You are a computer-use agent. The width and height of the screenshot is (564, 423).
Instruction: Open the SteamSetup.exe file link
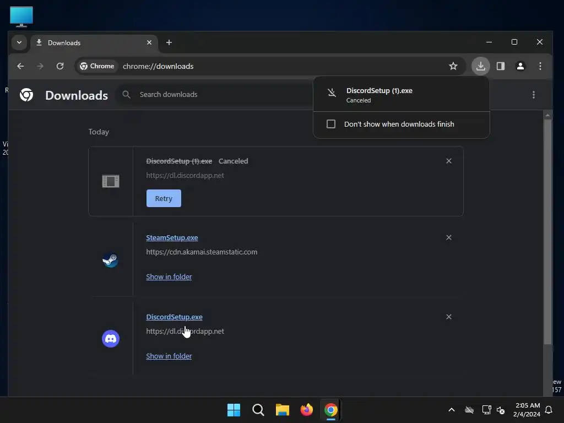point(172,238)
